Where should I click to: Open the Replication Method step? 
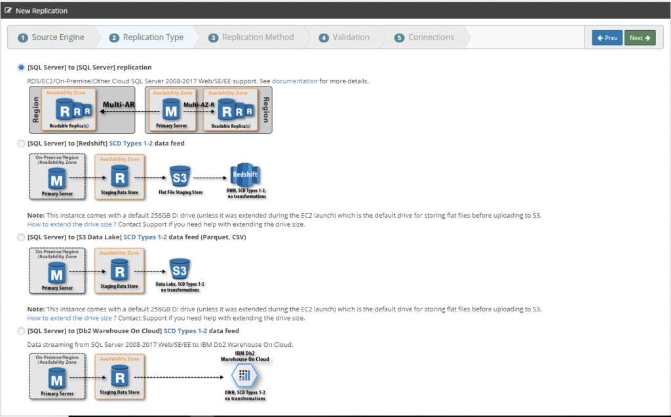point(251,37)
